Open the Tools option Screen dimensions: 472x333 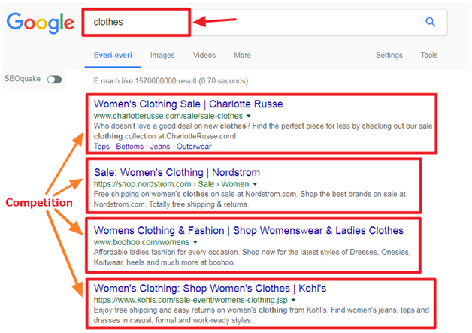pos(429,55)
